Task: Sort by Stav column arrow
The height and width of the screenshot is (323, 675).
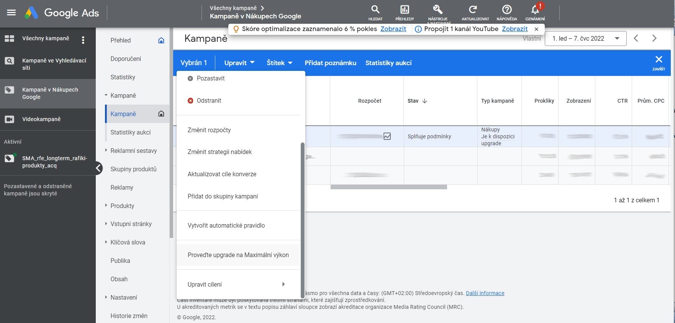Action: pos(425,101)
